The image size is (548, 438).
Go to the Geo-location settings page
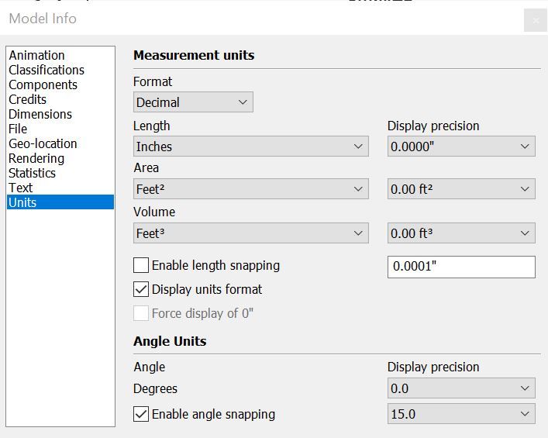[x=43, y=143]
